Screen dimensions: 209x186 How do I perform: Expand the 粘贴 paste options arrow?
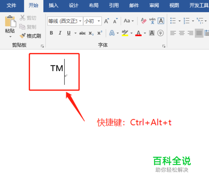(10, 37)
